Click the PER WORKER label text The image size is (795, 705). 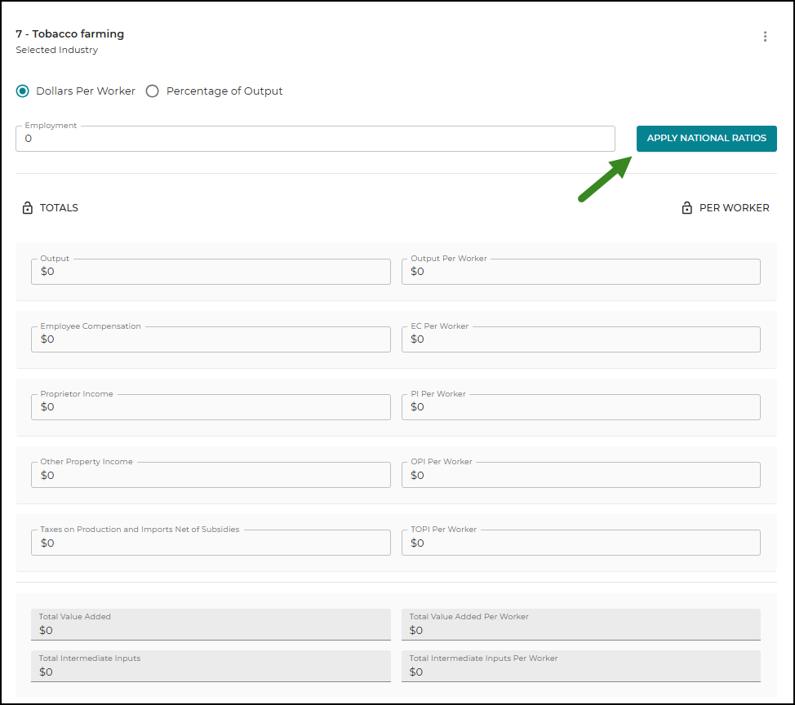coord(734,208)
